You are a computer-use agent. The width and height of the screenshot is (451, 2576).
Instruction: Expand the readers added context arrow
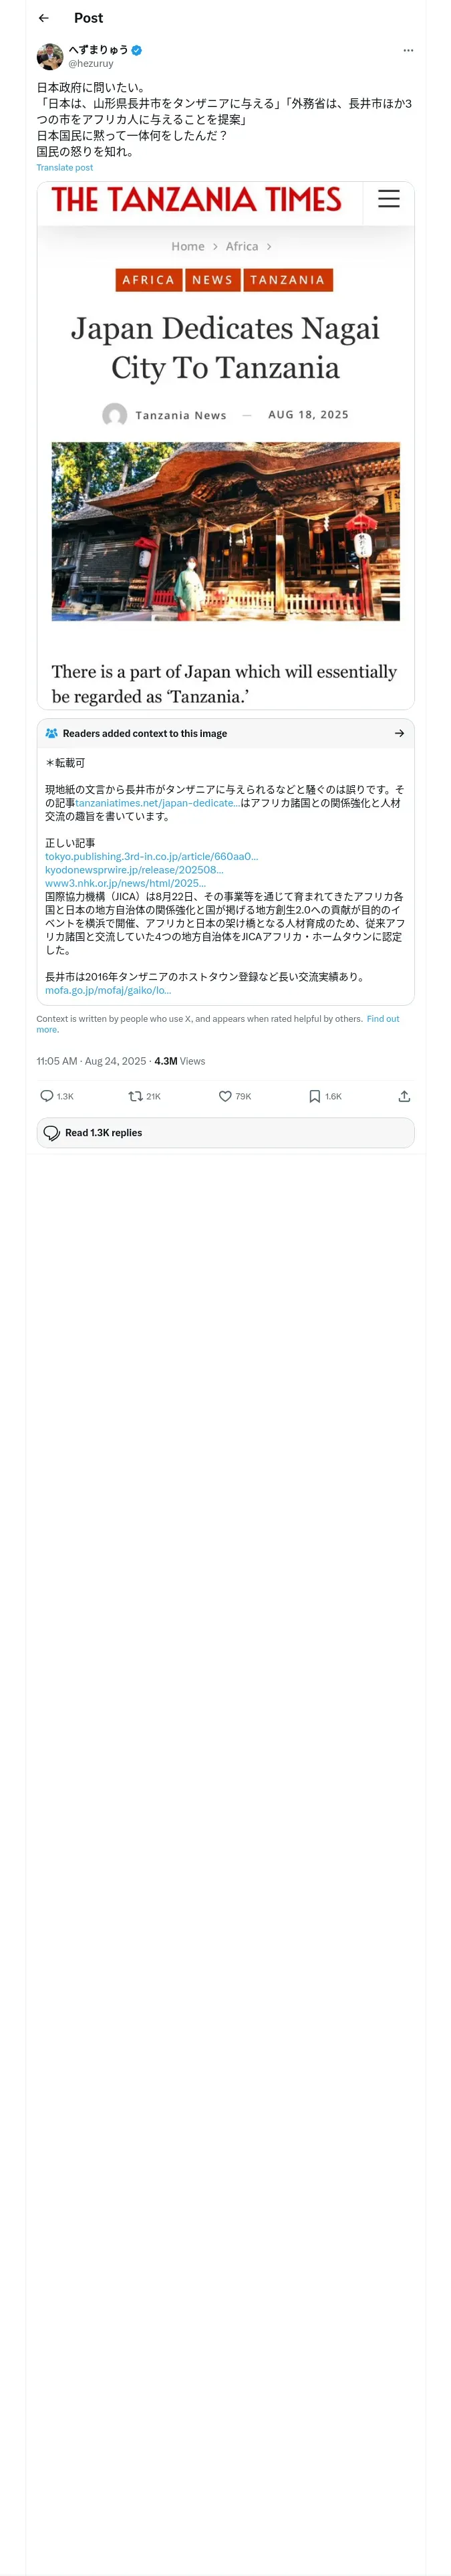tap(399, 733)
